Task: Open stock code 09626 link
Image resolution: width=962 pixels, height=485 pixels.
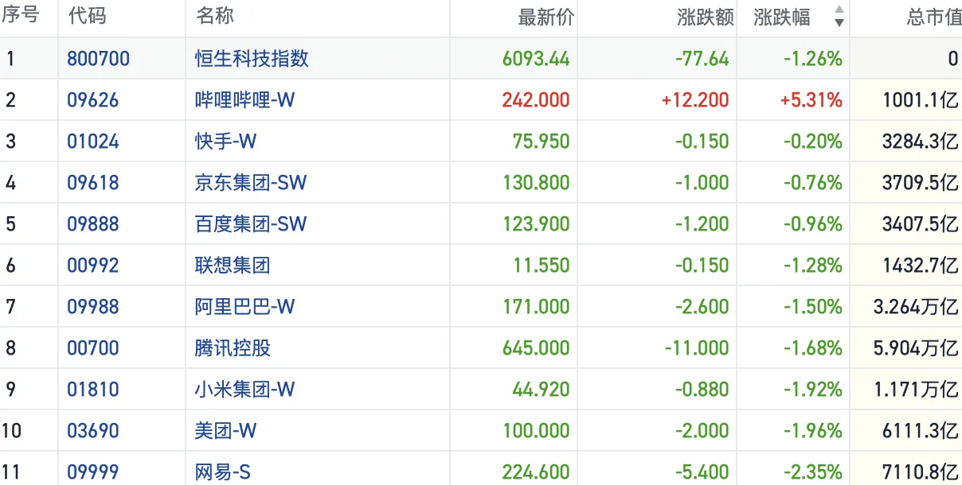Action: 92,100
